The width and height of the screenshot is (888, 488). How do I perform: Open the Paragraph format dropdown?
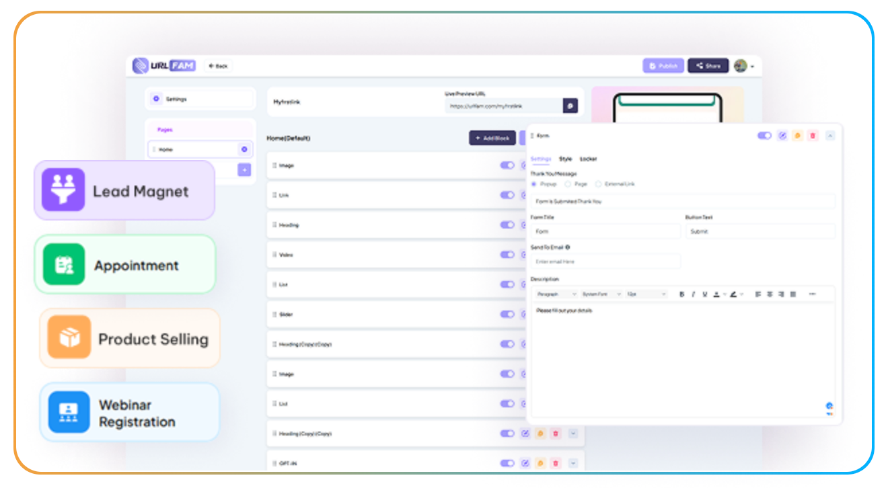click(556, 294)
